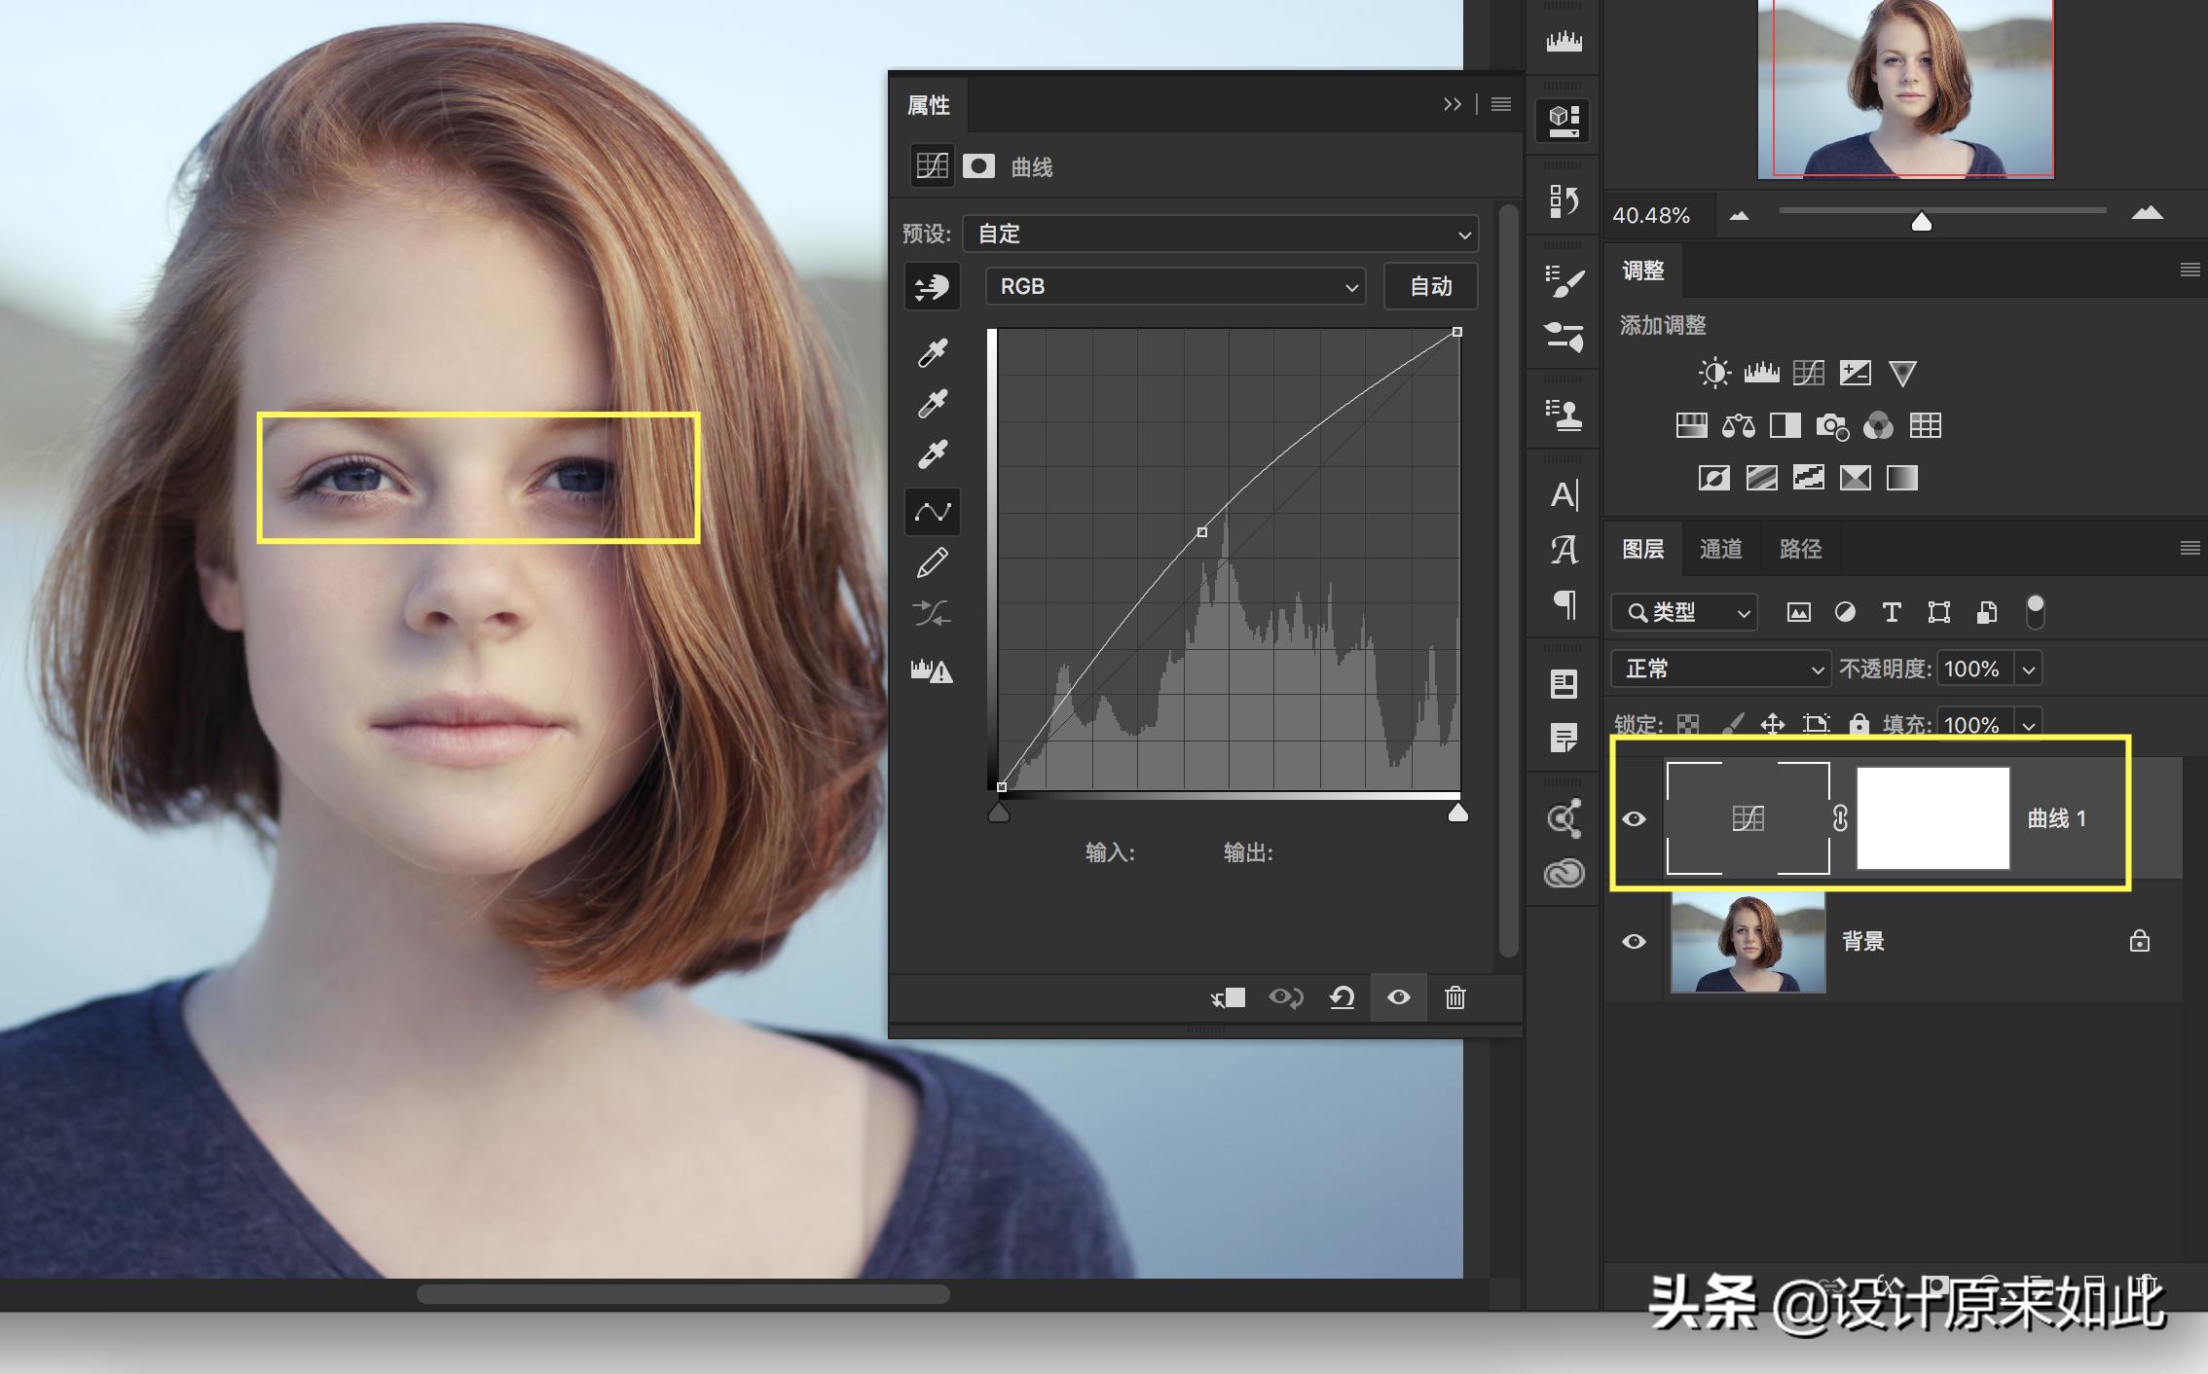Click the 自动 auto button

(1430, 287)
